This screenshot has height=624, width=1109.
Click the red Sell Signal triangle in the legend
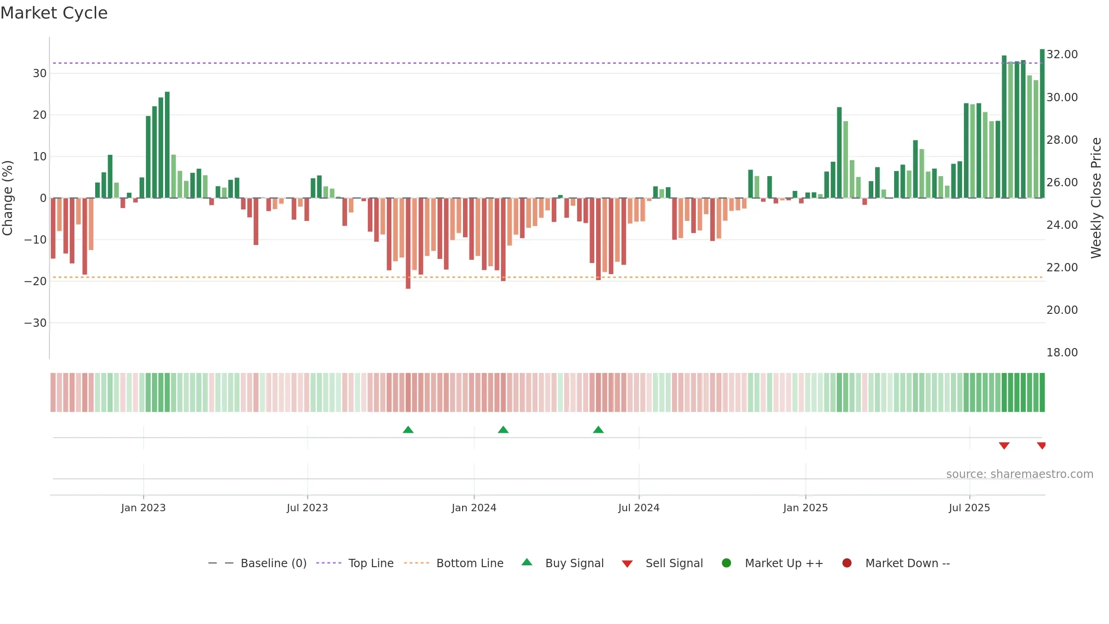[x=627, y=564]
